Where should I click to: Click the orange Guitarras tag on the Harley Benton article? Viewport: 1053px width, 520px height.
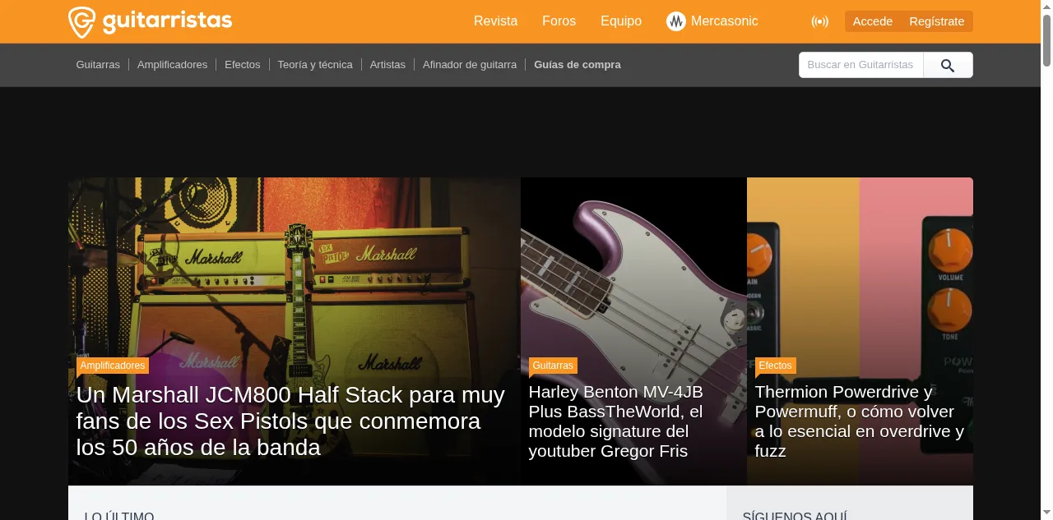click(553, 366)
